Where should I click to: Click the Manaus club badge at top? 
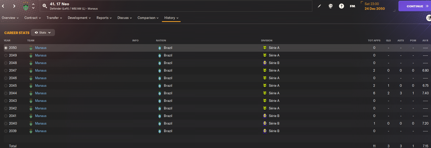point(26,6)
